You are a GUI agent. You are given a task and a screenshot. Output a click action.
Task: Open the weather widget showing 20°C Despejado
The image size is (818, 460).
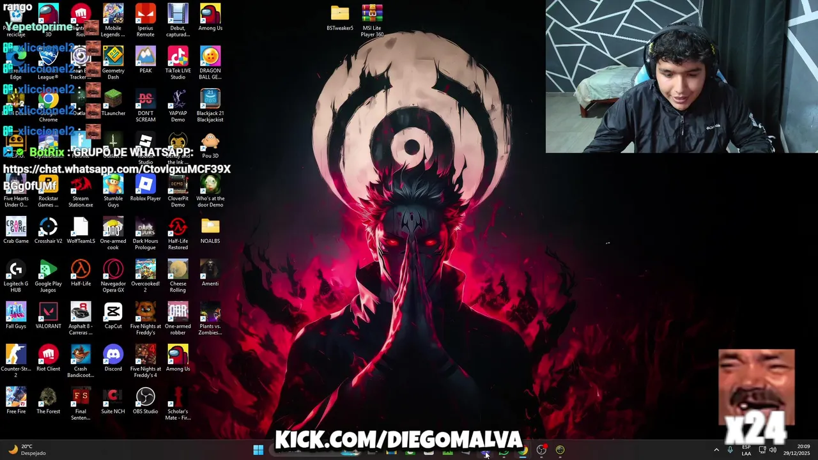(x=27, y=450)
